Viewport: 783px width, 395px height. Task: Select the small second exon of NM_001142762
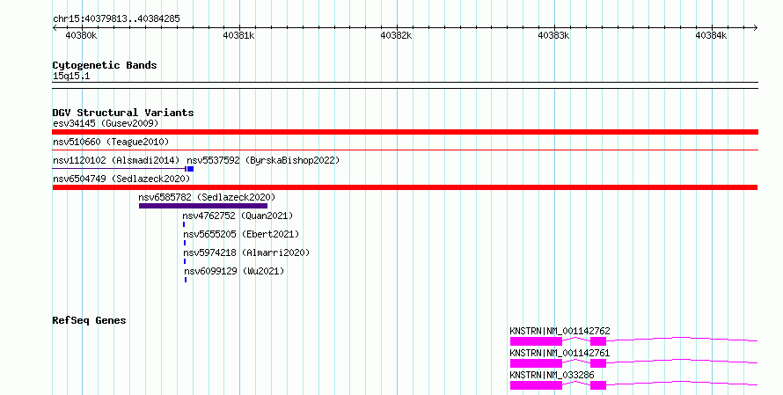598,341
